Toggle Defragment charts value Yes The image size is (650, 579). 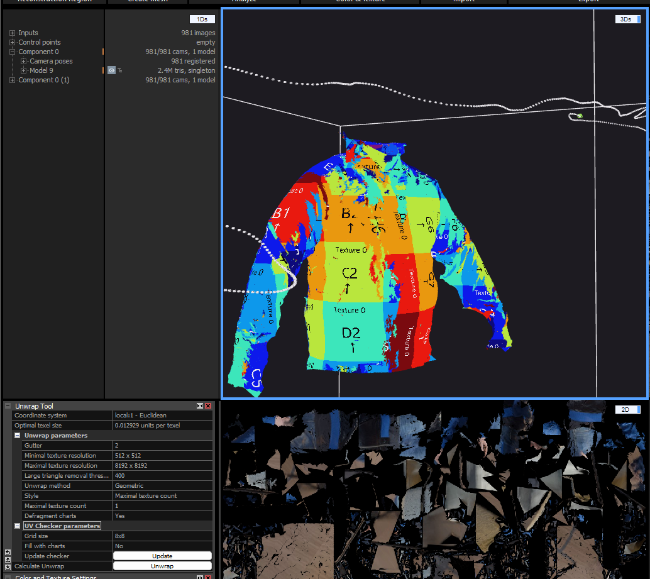coord(162,516)
